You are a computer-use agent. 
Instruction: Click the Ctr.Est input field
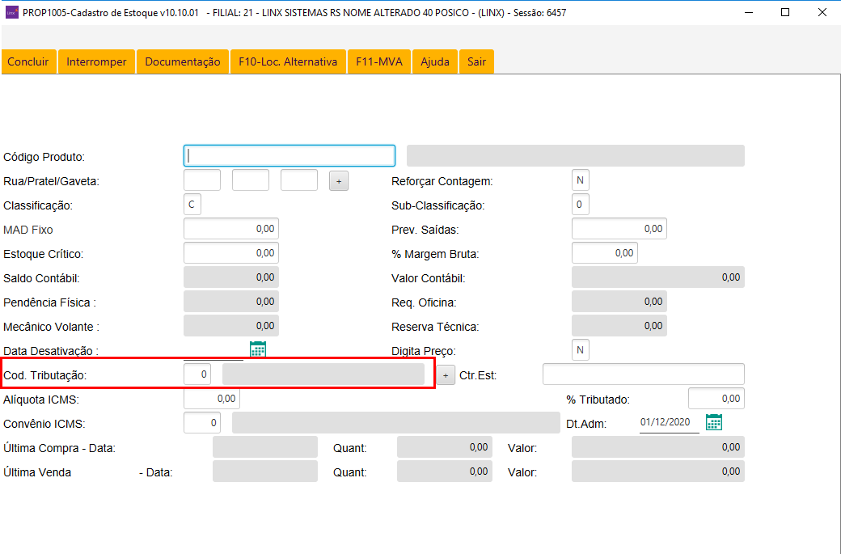(644, 374)
